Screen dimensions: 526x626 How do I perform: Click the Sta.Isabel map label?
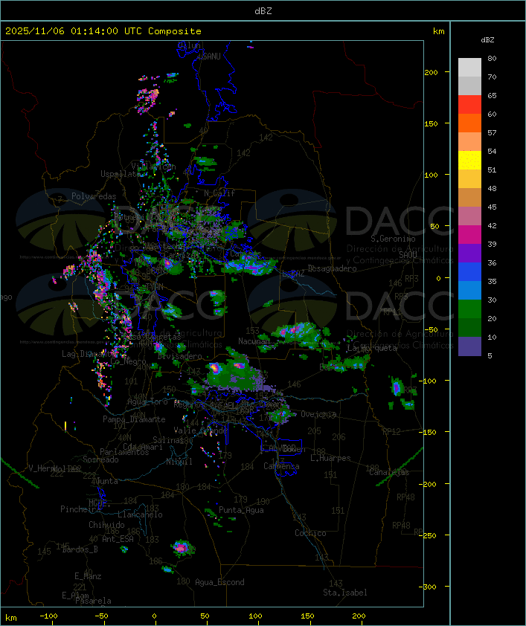point(345,593)
